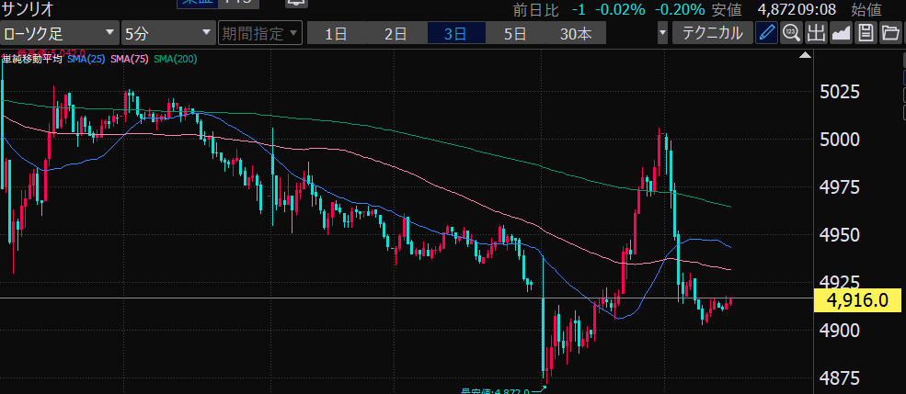Select the 5日 range tab
The width and height of the screenshot is (906, 394).
point(515,34)
